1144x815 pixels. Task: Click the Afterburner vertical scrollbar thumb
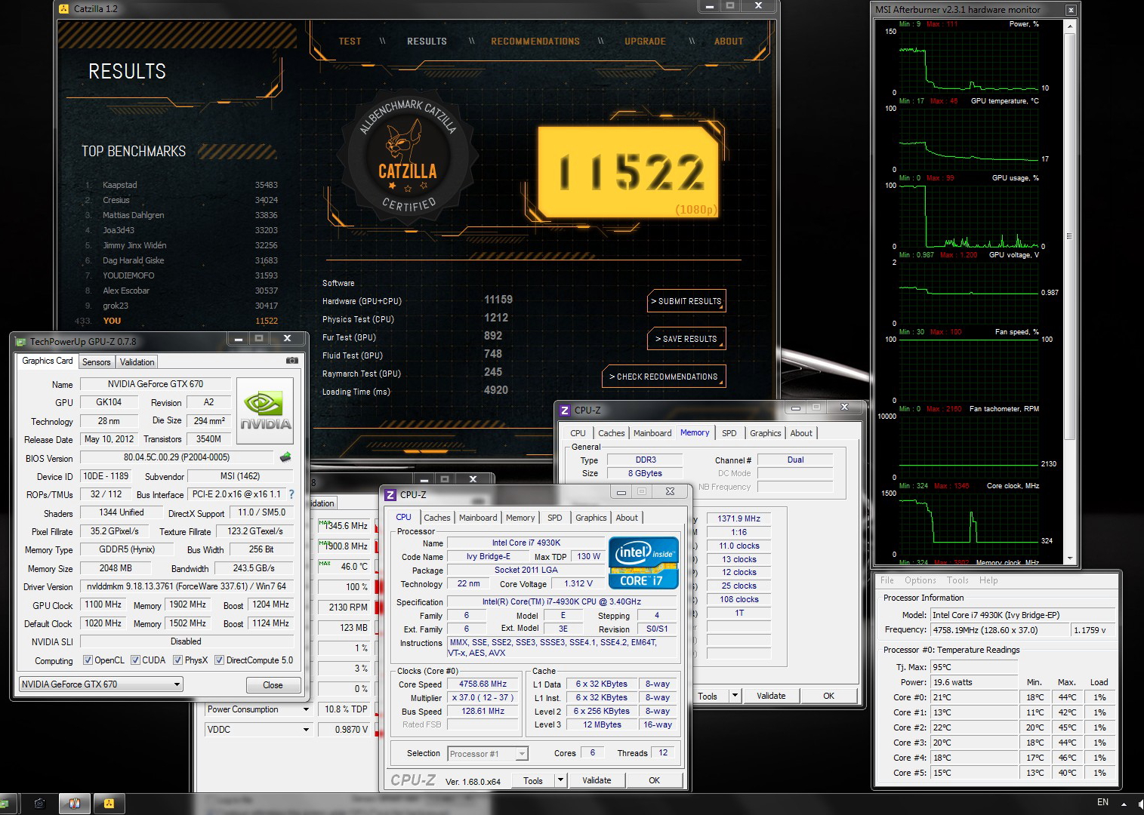[1069, 235]
